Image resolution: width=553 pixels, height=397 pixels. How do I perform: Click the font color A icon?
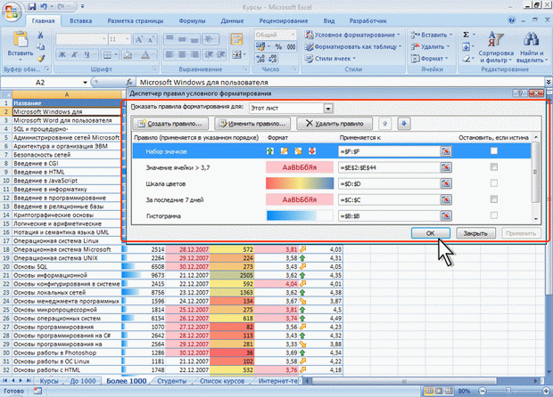[145, 54]
